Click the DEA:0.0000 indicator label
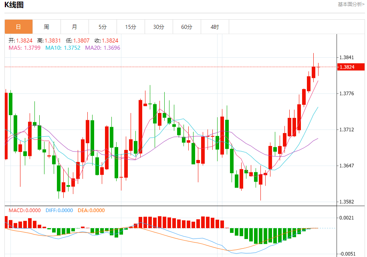The width and height of the screenshot is (367, 257). [x=91, y=210]
